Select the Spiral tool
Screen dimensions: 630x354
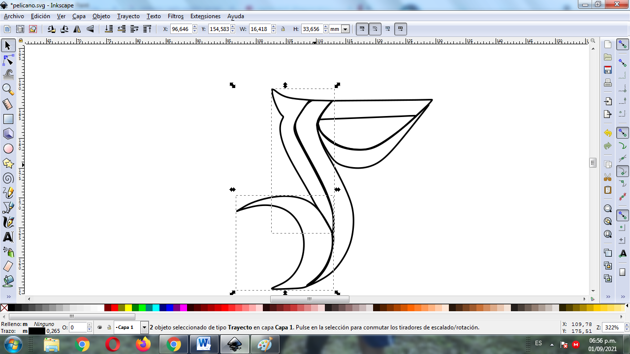click(x=8, y=178)
